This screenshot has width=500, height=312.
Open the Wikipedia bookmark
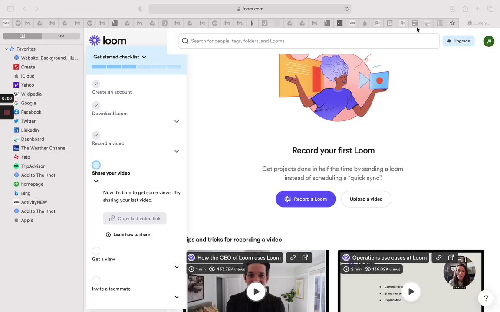click(x=28, y=94)
